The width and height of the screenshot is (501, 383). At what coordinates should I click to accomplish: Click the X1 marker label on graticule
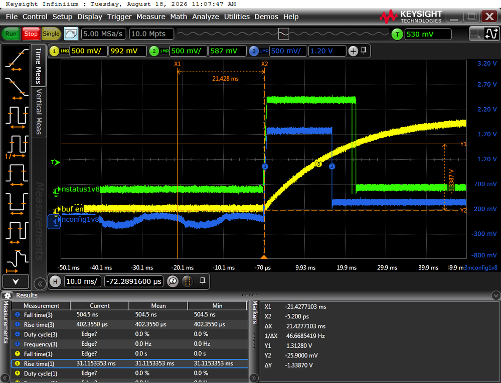click(x=178, y=64)
